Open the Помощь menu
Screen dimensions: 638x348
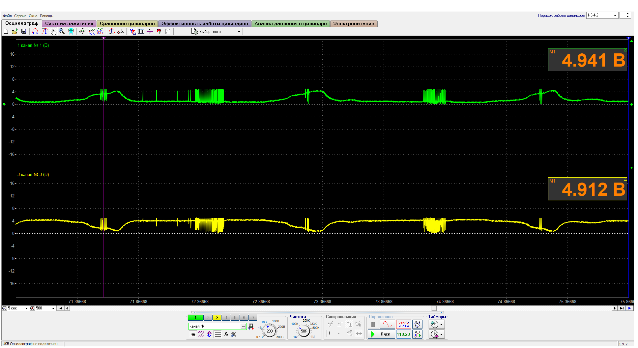46,16
